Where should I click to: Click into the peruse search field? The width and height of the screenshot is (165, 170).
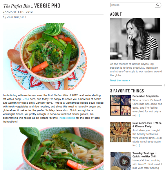133,5
